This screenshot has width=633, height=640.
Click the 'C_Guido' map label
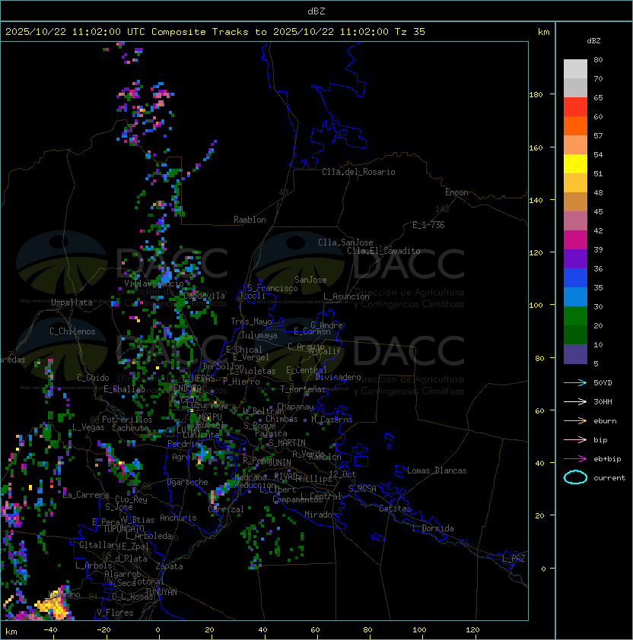pyautogui.click(x=93, y=378)
